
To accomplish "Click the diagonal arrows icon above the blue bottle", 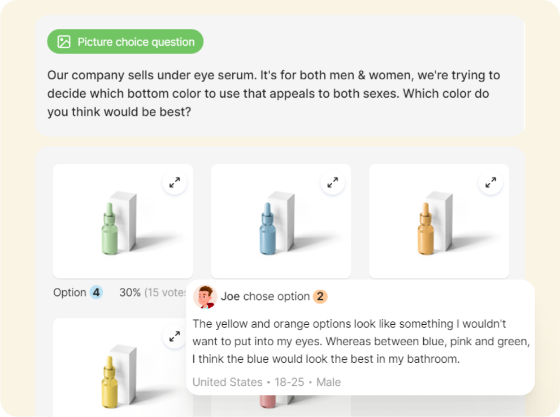I will pyautogui.click(x=333, y=182).
